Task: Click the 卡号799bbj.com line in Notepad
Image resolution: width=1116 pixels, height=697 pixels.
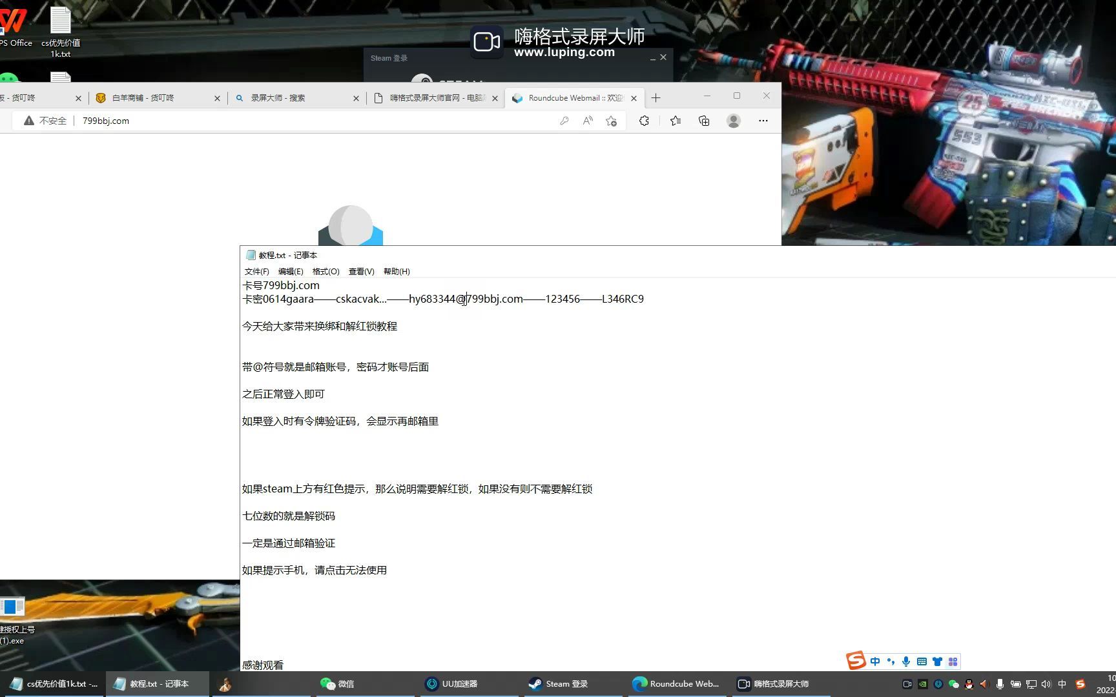Action: (x=281, y=285)
